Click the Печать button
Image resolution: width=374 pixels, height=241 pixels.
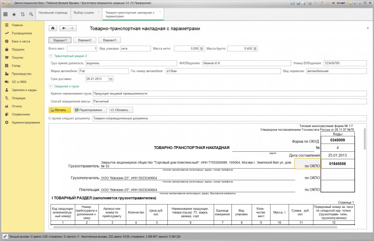click(x=60, y=110)
